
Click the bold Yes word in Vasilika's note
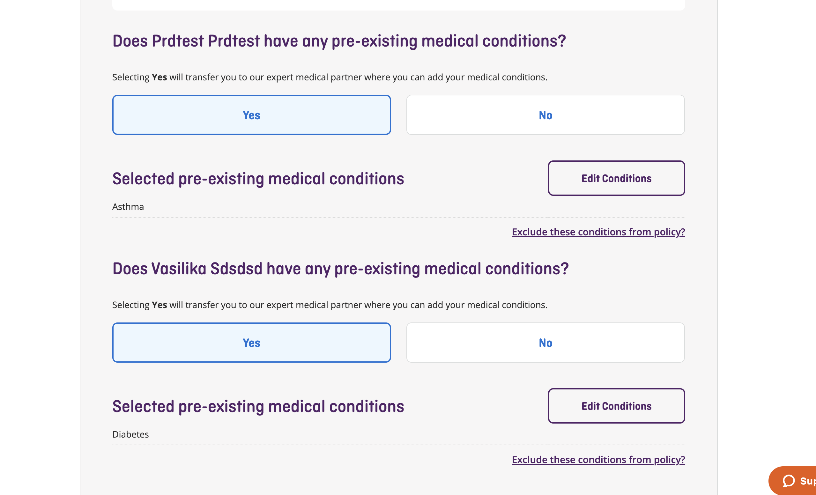(x=159, y=305)
